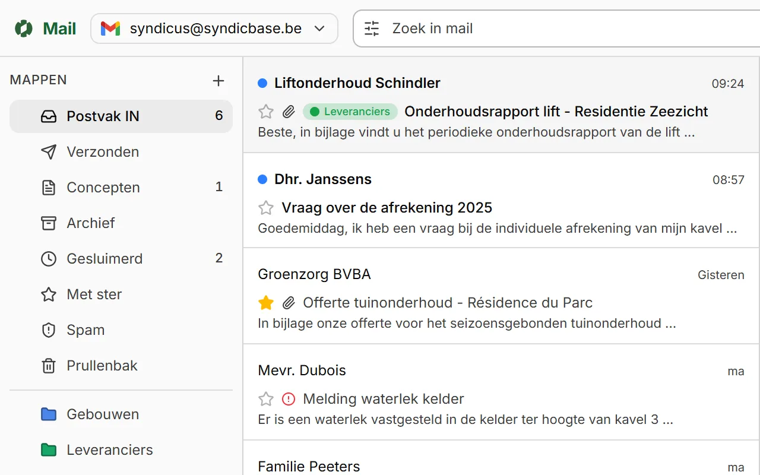Open the Spam folder
The image size is (760, 475).
point(121,330)
